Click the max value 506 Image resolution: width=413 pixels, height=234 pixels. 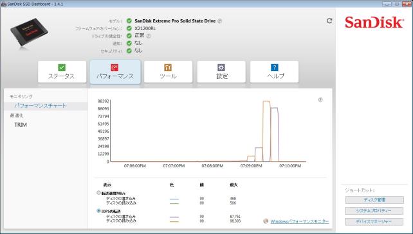pyautogui.click(x=233, y=203)
